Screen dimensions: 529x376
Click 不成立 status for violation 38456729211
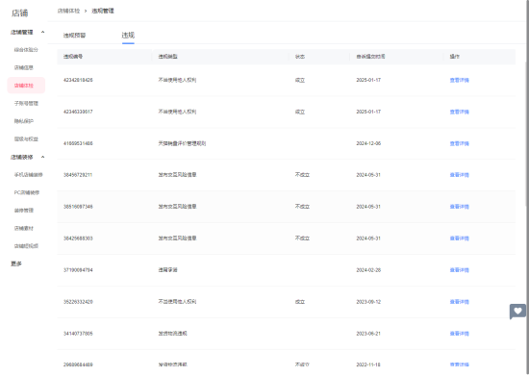[x=302, y=175]
